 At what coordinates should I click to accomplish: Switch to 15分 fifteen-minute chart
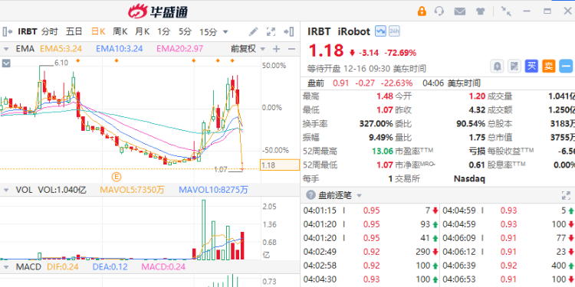tap(209, 32)
